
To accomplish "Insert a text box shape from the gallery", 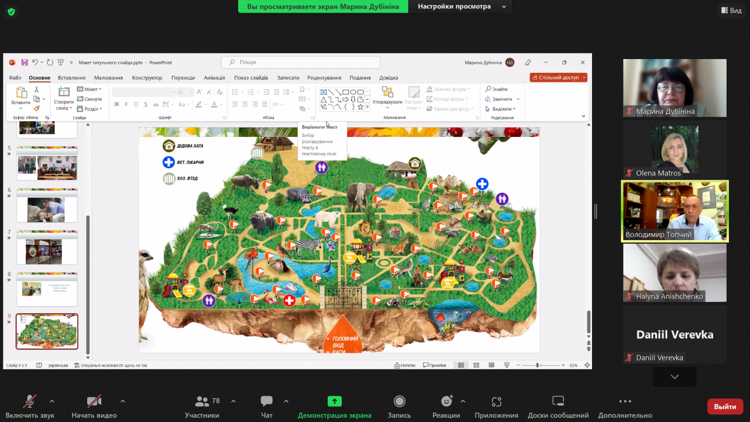I will click(323, 92).
